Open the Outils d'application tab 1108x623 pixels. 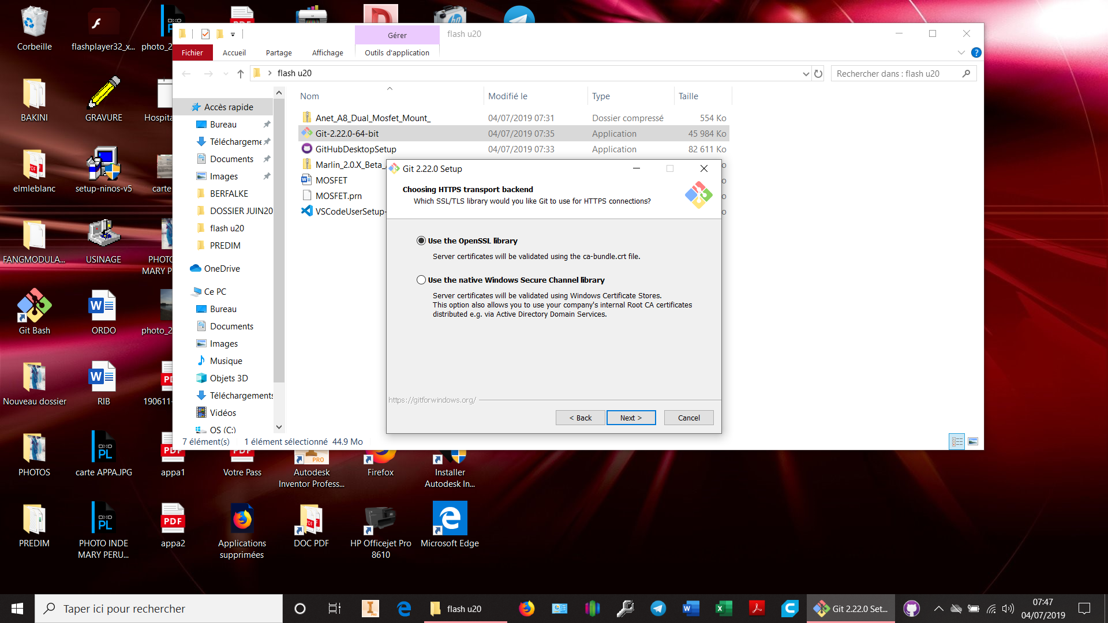point(397,52)
